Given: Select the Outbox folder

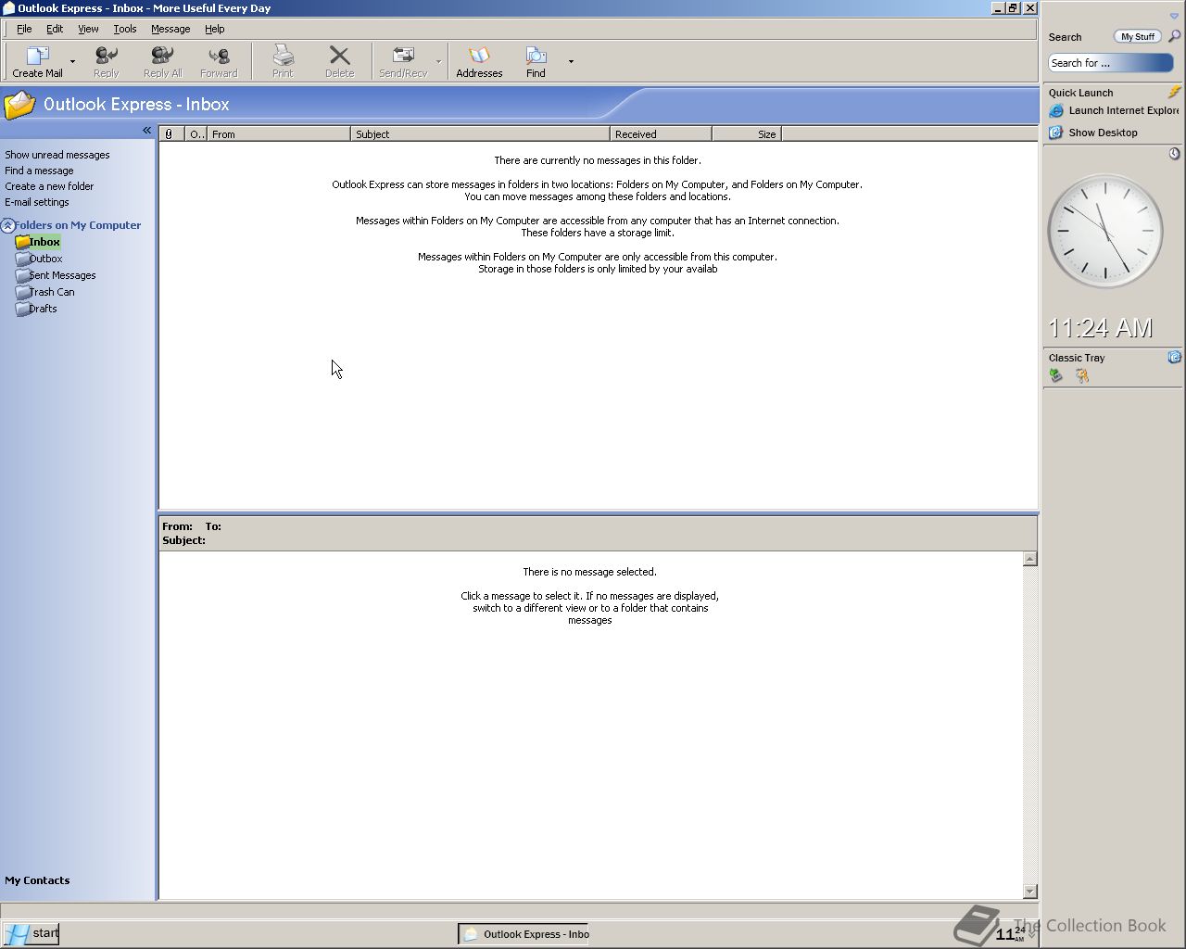Looking at the screenshot, I should [x=39, y=259].
